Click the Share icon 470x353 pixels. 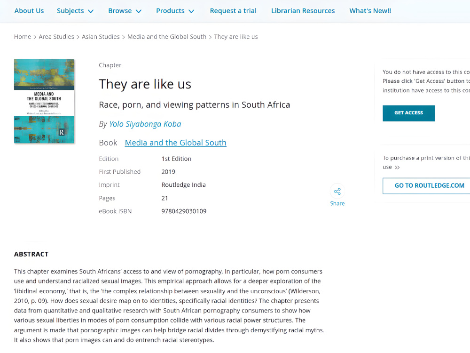pyautogui.click(x=337, y=191)
